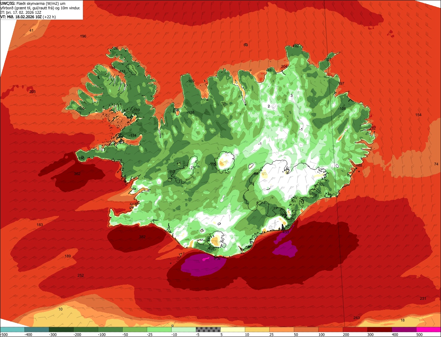
Task: Click the map value '-114' near Breiðafjörður
Action: coord(133,135)
